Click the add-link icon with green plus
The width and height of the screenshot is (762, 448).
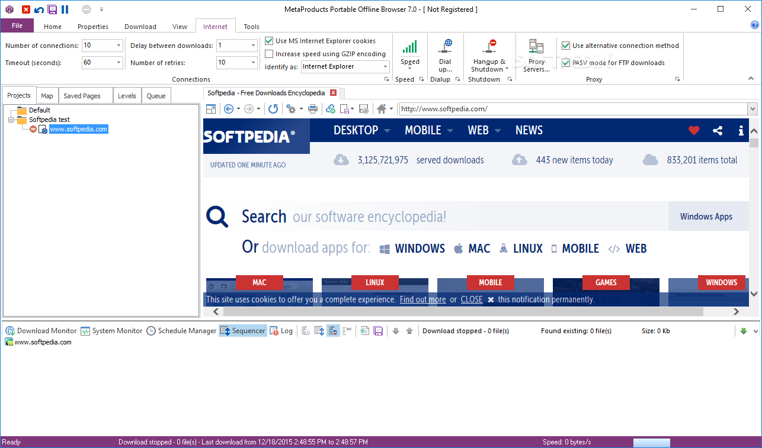(331, 109)
